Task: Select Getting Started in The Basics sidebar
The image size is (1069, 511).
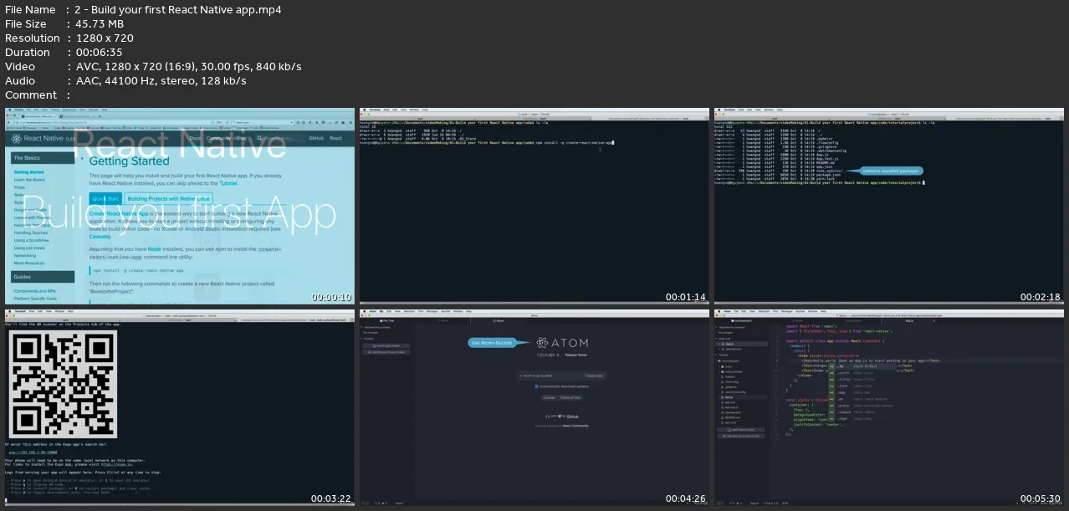Action: click(x=28, y=172)
